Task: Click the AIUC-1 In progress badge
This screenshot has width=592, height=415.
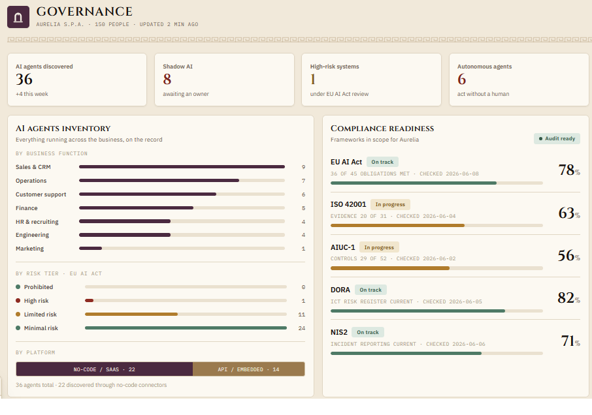Action: [x=379, y=247]
